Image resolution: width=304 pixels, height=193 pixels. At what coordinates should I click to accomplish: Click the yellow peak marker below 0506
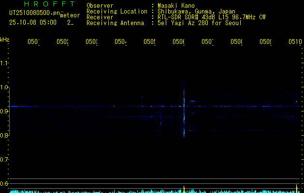tap(184, 189)
